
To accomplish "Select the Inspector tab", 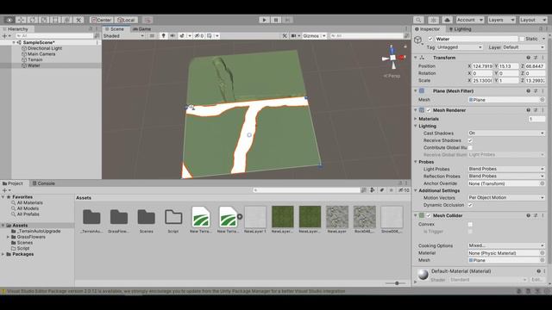I will (x=428, y=29).
